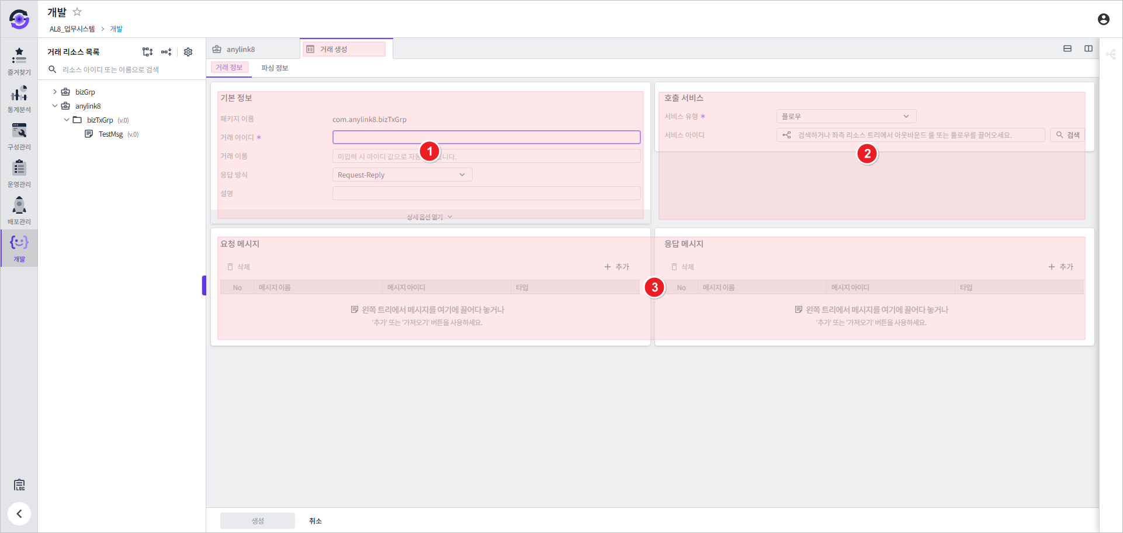
Task: Switch to vertical split layout icon
Action: pos(1089,48)
